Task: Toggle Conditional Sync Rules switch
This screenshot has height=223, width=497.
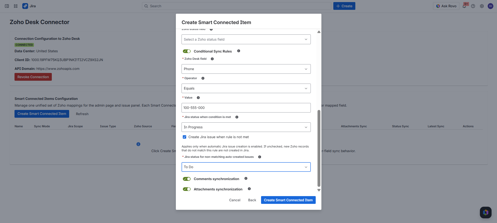Action: click(187, 51)
